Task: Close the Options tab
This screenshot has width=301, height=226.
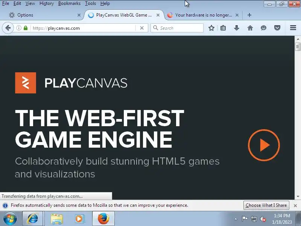Action: (x=79, y=15)
